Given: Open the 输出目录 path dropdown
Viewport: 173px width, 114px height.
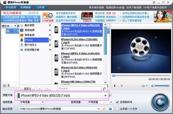Looking at the screenshot, I should tap(99, 109).
